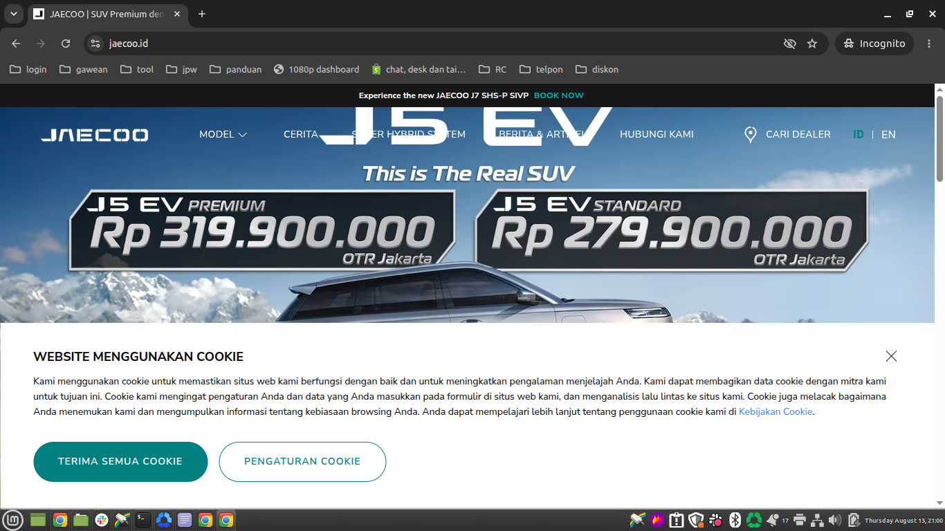Open the CERITA menu item
The height and width of the screenshot is (531, 945).
301,135
